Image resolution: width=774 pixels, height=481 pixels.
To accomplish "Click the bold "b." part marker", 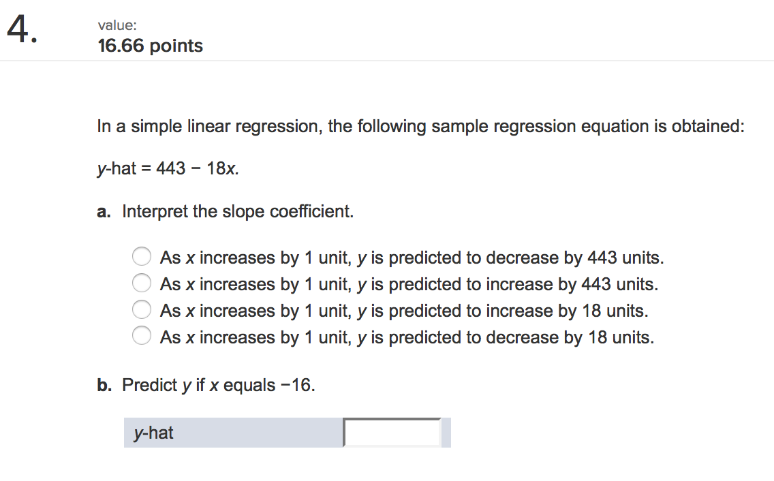I will point(104,385).
